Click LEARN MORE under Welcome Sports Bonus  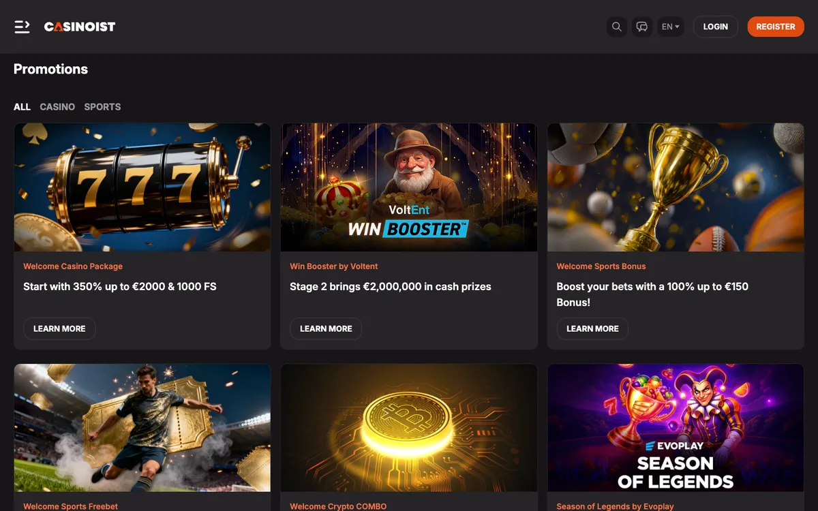tap(592, 328)
